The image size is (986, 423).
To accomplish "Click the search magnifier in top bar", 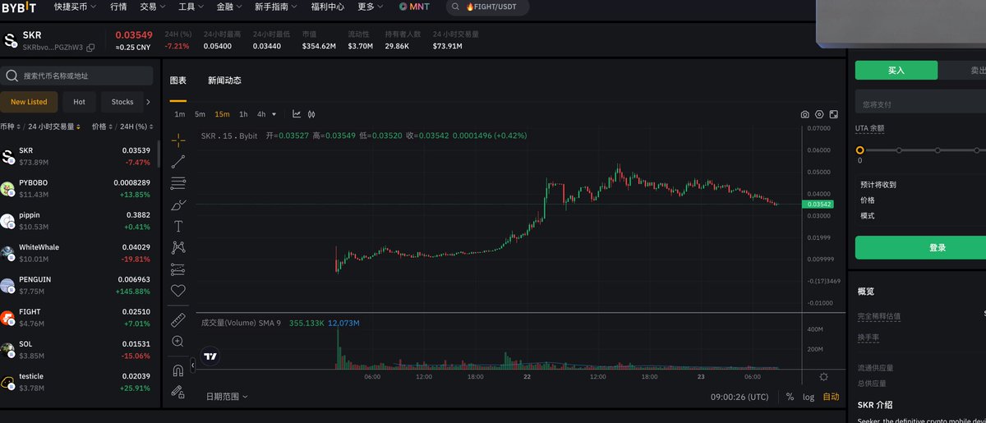I will (456, 7).
